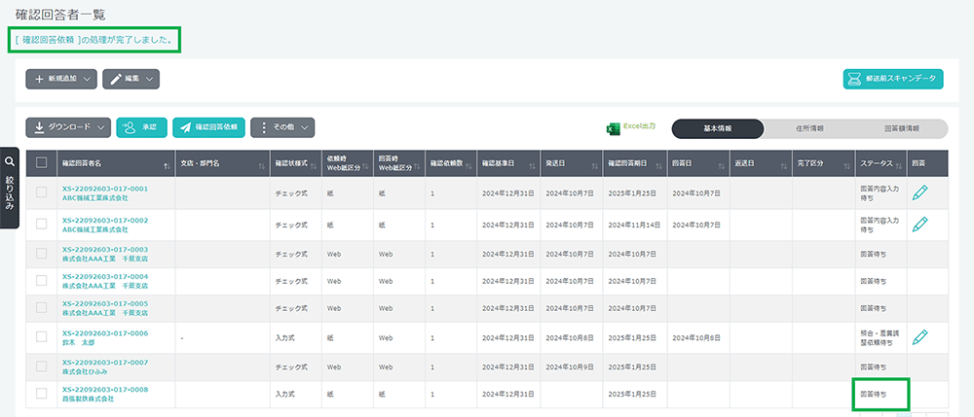Click pencil edit icon for XS-22092603-017-0001
Image resolution: width=974 pixels, height=417 pixels.
[919, 193]
